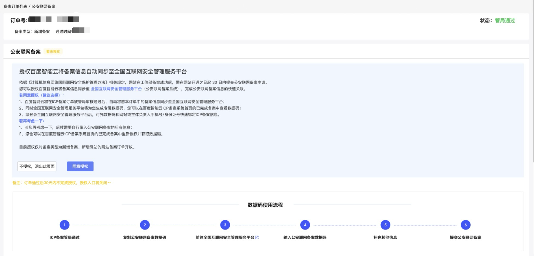Click 前往全国互联网安全管理服务平台 step label
Image resolution: width=534 pixels, height=256 pixels.
pos(225,238)
